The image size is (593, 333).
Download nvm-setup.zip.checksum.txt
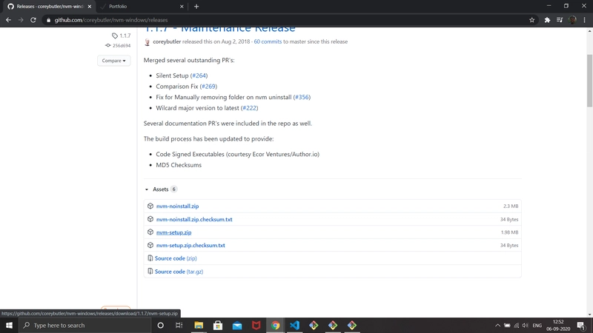tap(191, 246)
